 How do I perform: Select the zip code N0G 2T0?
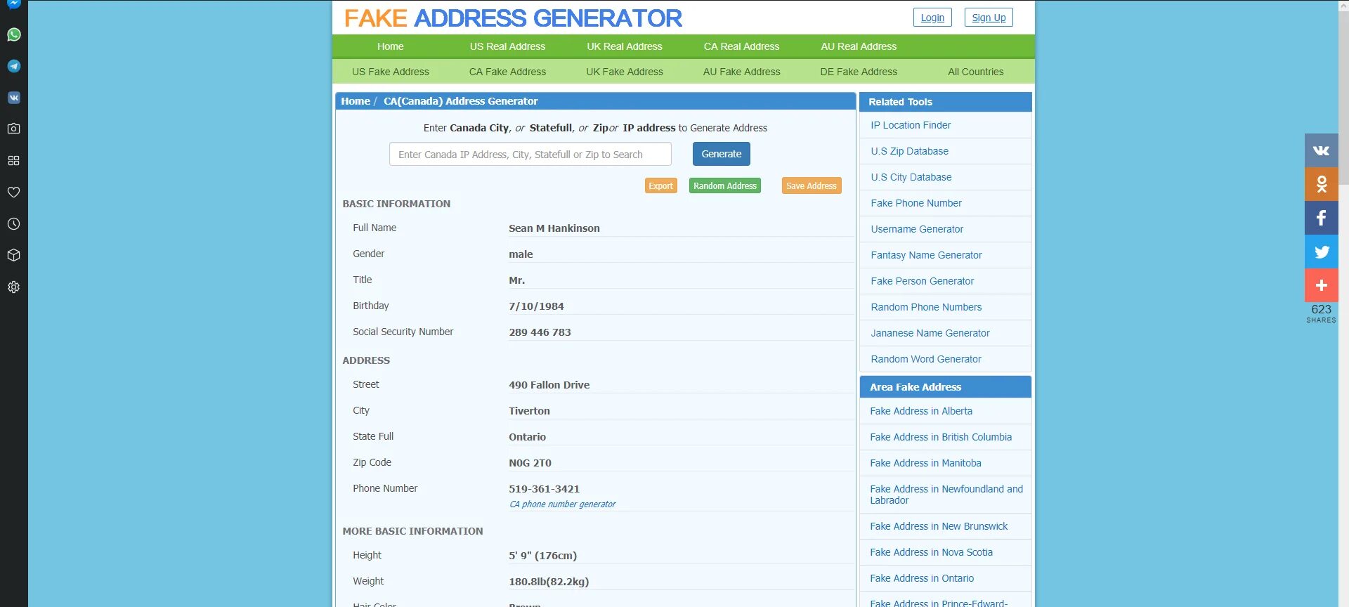pyautogui.click(x=530, y=463)
